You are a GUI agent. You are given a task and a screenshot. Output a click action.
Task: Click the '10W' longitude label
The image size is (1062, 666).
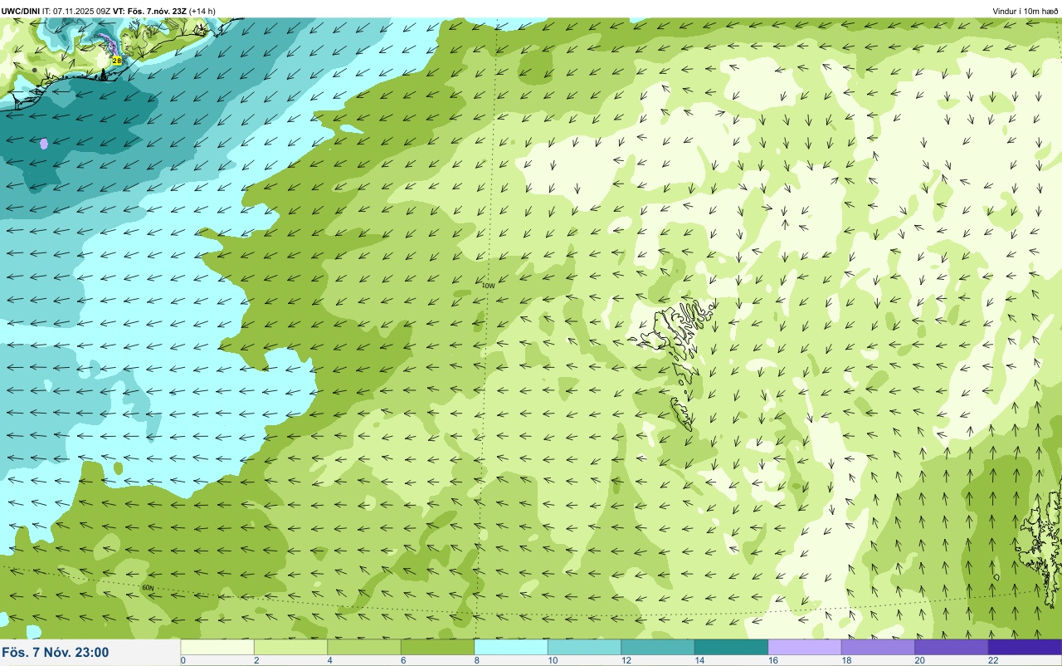tap(488, 286)
